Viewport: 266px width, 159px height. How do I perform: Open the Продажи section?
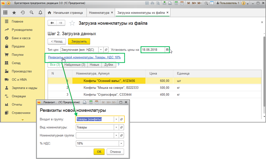pyautogui.click(x=23, y=46)
